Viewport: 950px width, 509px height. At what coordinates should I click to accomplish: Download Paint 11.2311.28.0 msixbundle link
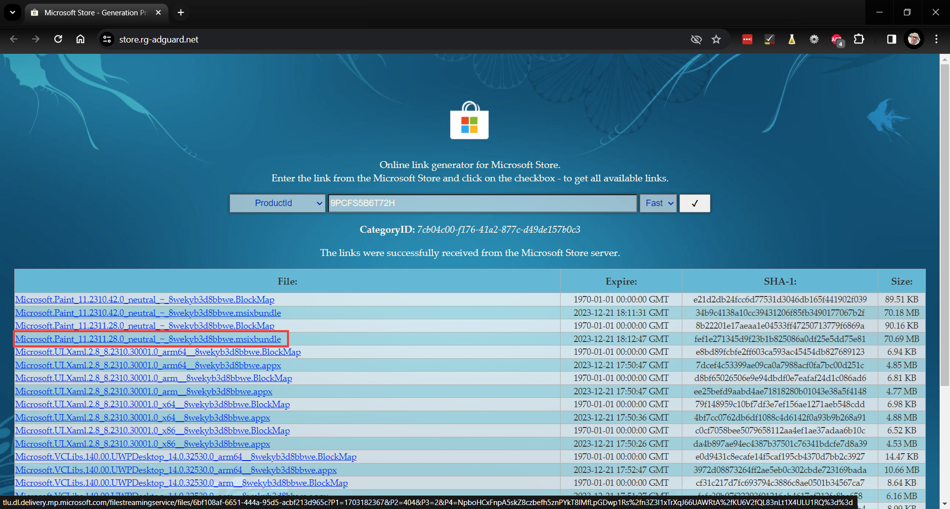click(x=148, y=339)
